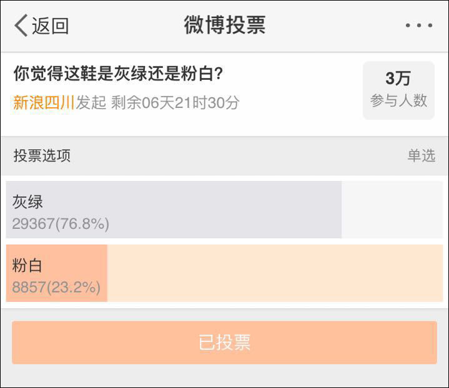Screen dimensions: 449x388
Task: Tap the 3万 participant count number
Action: click(x=398, y=79)
